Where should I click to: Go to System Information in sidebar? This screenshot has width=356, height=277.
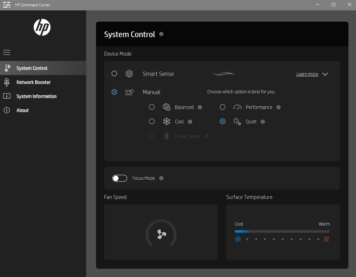36,96
